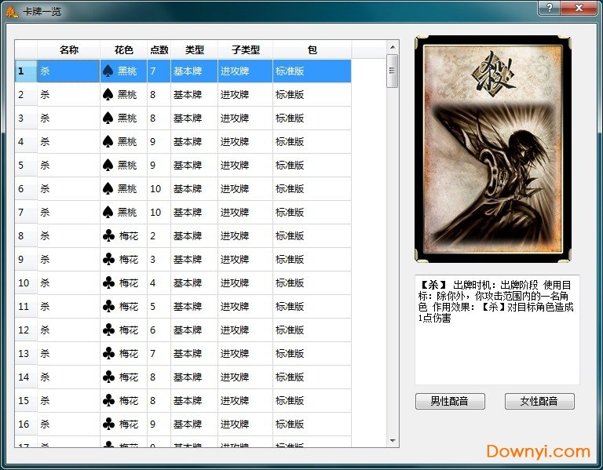Click the club suit icon in row 8

click(x=109, y=236)
